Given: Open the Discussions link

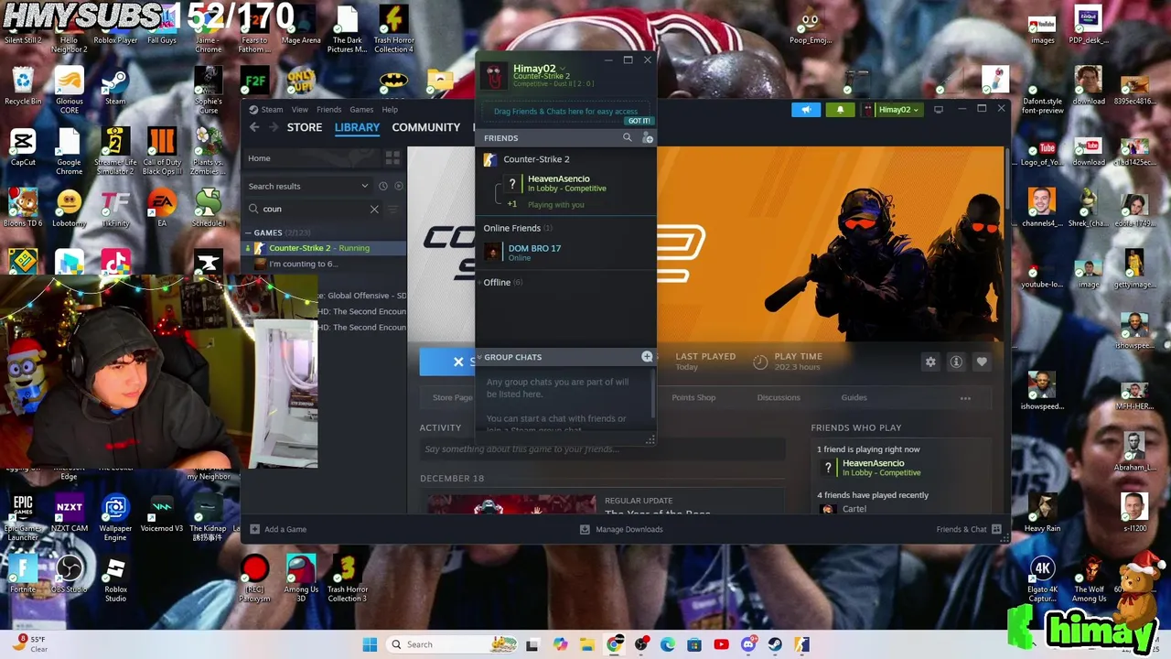Looking at the screenshot, I should pos(779,397).
